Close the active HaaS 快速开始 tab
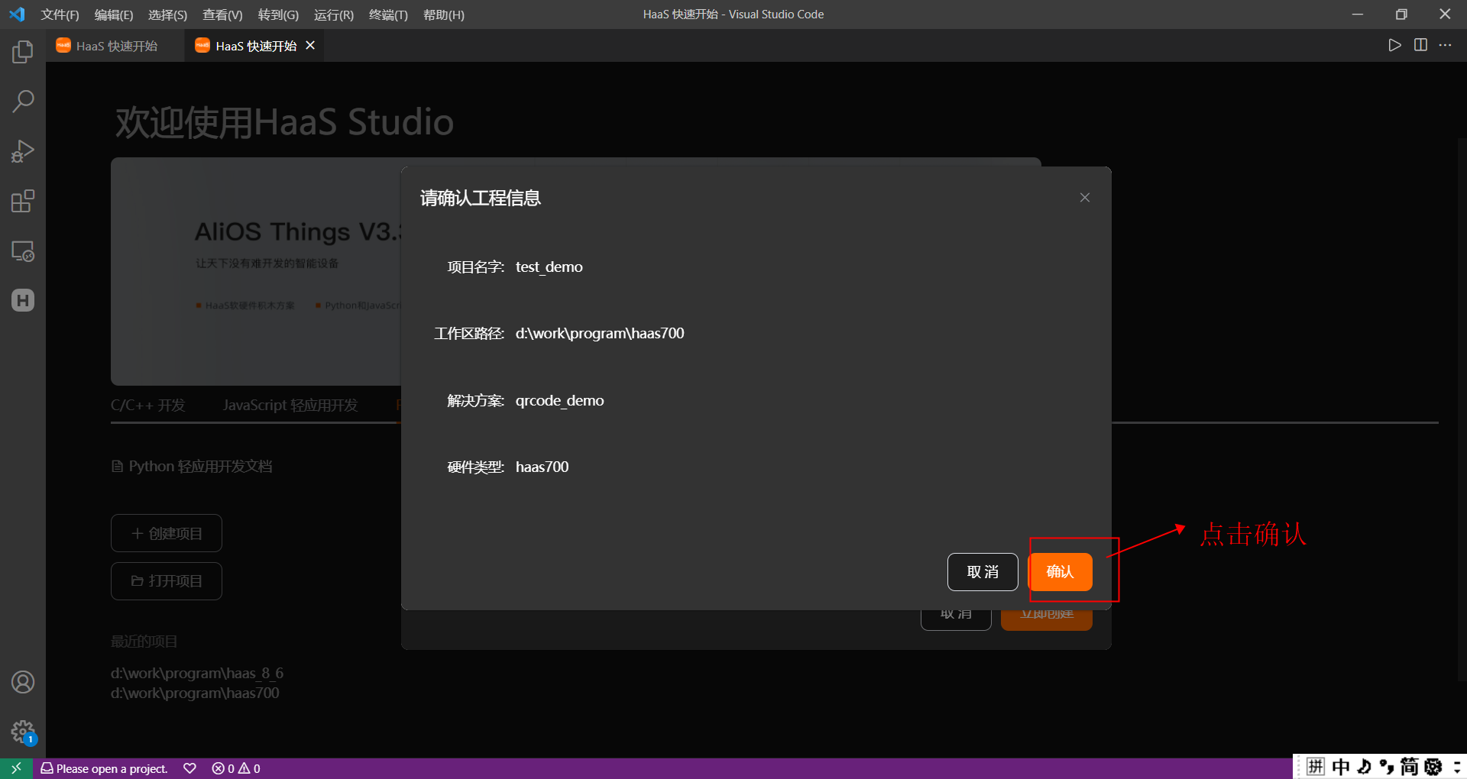 [x=310, y=46]
